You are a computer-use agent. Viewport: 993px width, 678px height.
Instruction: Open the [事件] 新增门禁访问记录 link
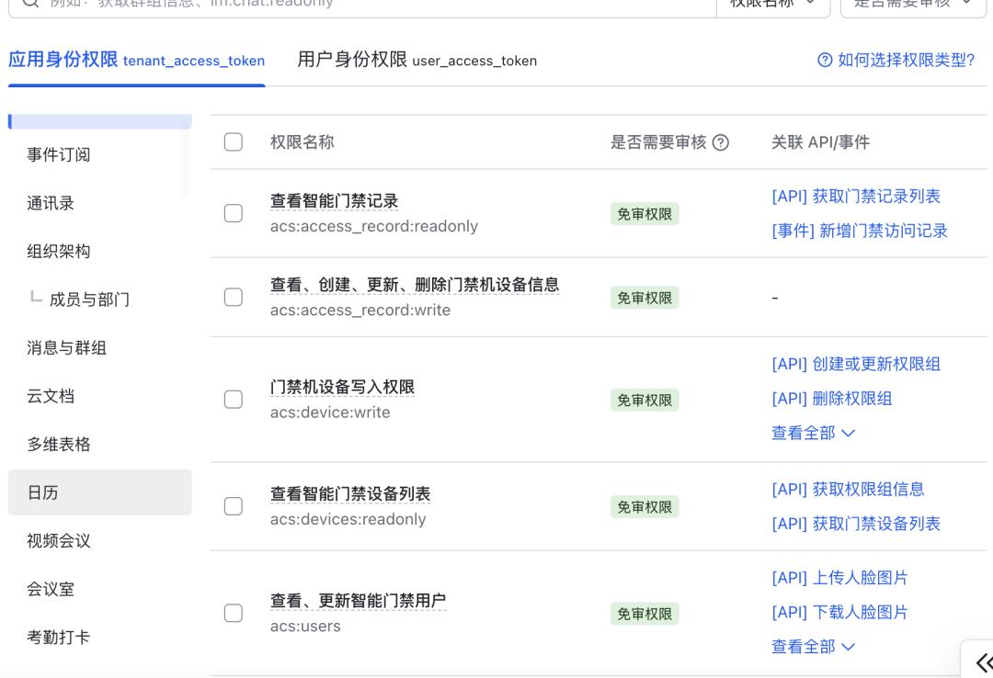[857, 231]
